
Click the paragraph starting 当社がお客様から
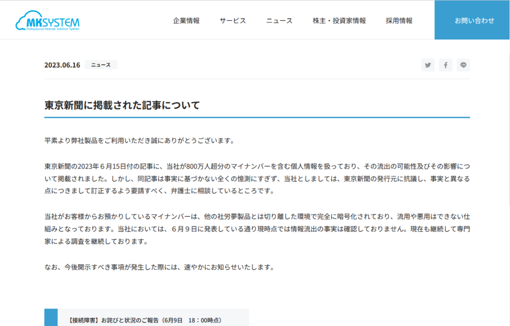click(256, 229)
